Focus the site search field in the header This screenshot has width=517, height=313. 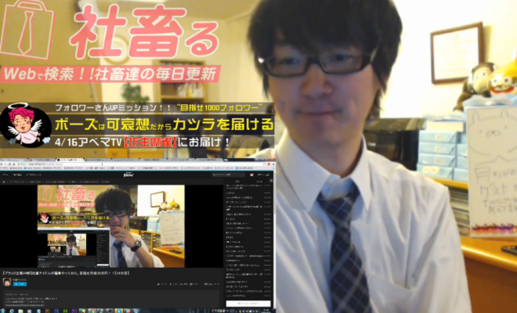[227, 176]
